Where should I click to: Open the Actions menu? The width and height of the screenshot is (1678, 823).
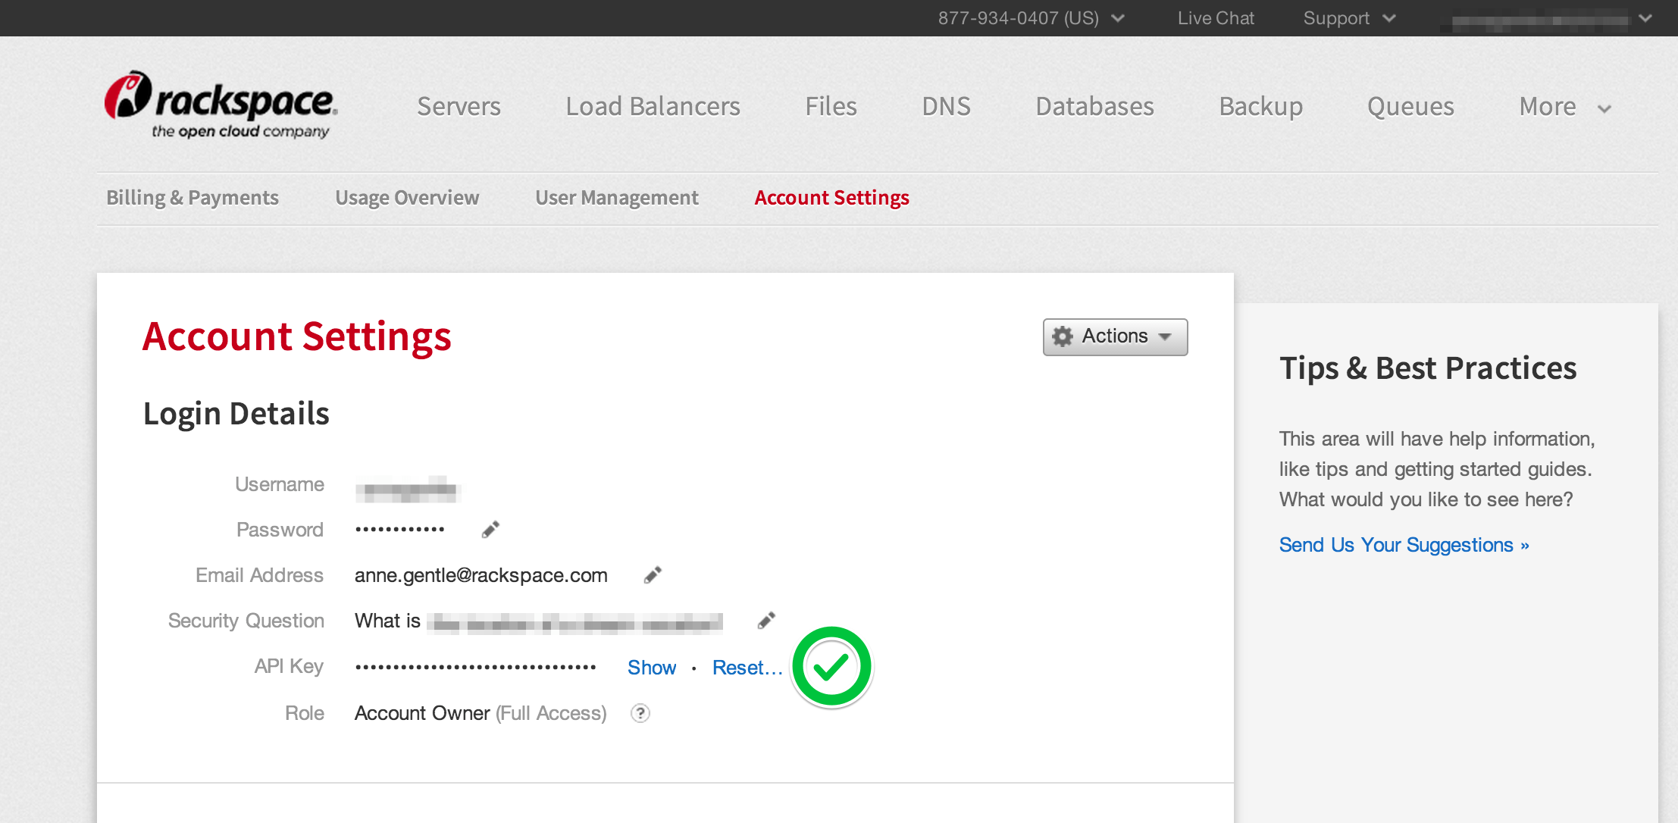[x=1114, y=336]
